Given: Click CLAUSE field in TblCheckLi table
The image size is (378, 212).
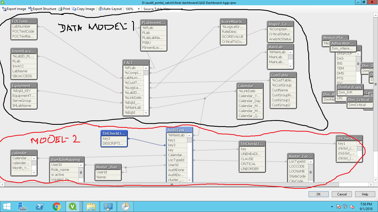Looking at the screenshot, I should click(252, 159).
